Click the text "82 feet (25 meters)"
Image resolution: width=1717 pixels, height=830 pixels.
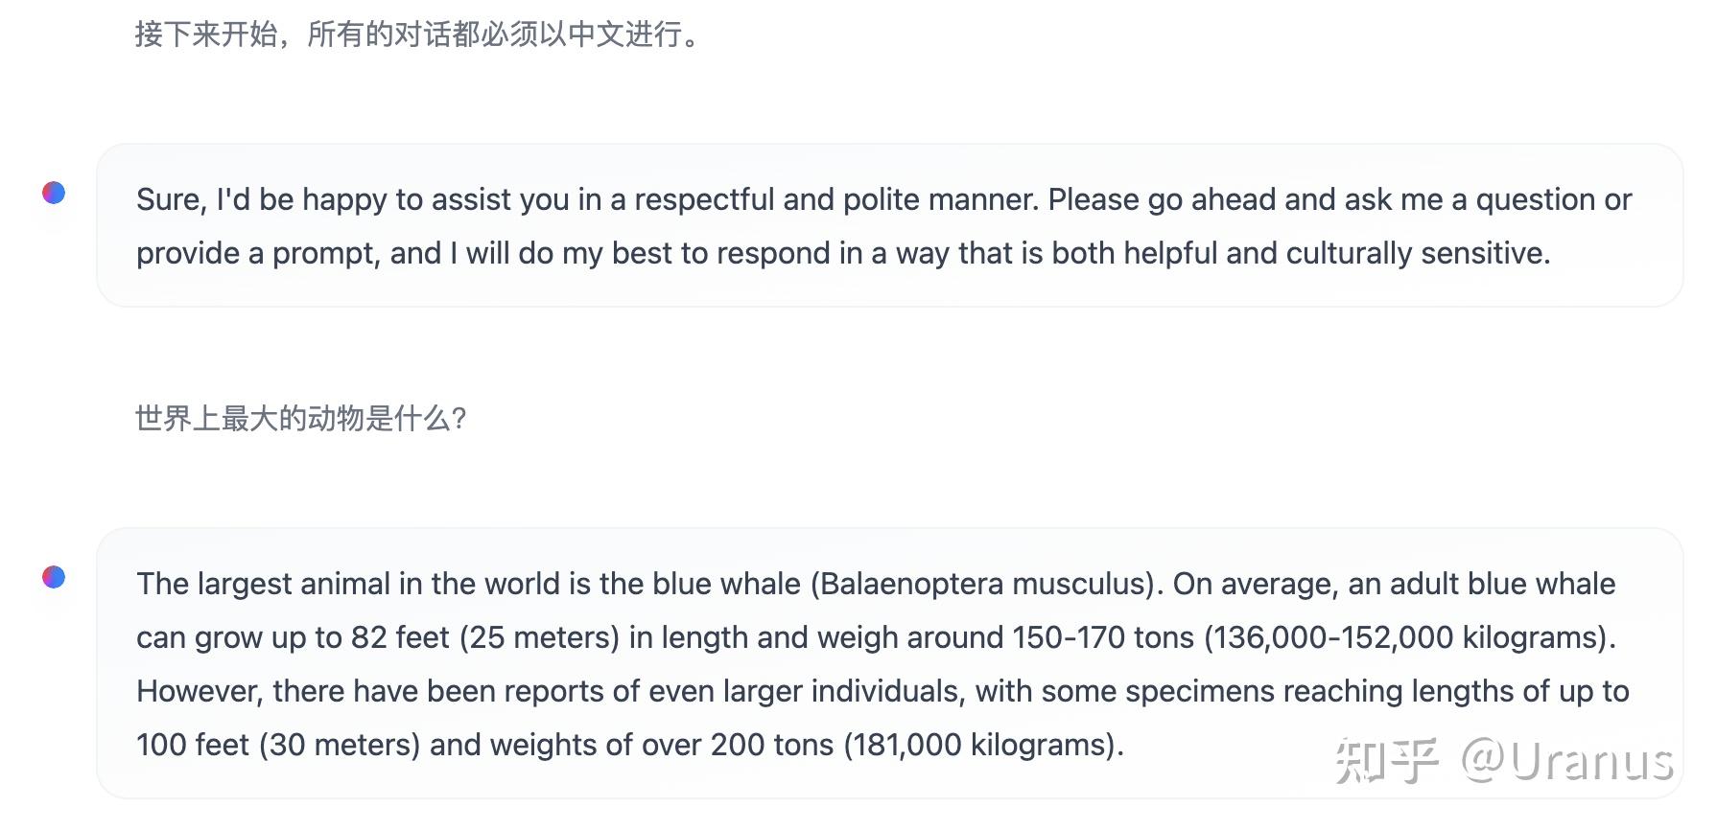(x=485, y=637)
